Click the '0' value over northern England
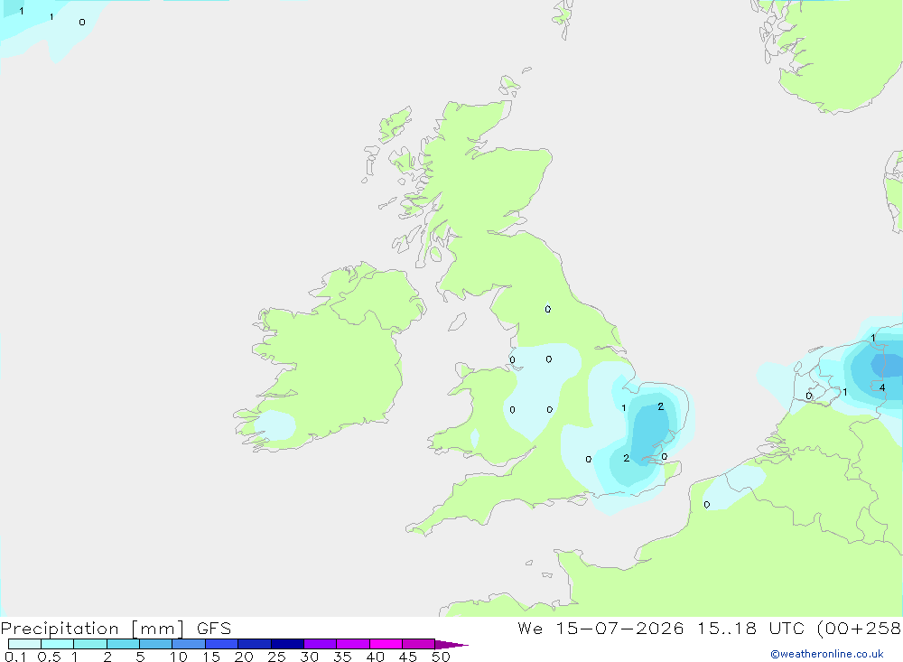This screenshot has width=903, height=662. (548, 310)
